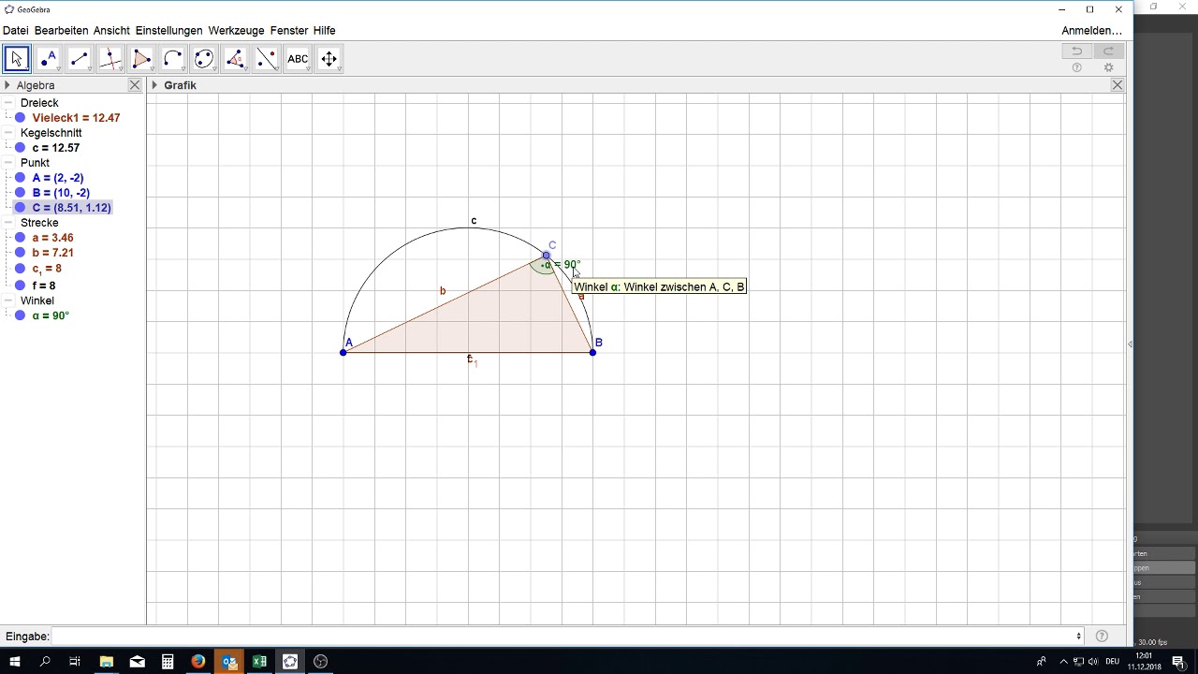Screen dimensions: 1198x674
Task: Select B = (10, -2) entry
Action: click(61, 193)
